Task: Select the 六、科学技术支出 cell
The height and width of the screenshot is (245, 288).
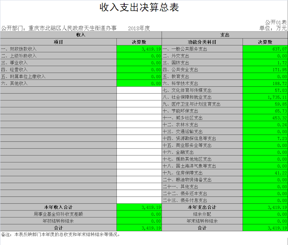Action: [x=202, y=83]
